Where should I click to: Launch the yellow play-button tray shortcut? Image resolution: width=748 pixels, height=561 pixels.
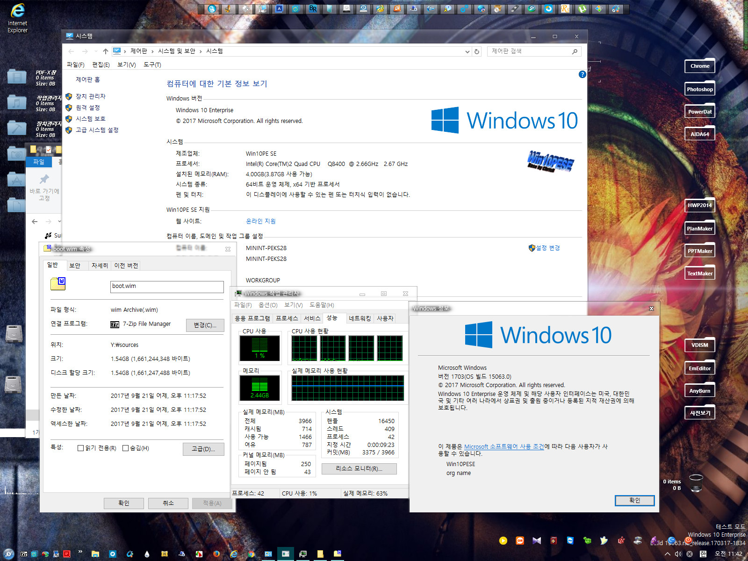tap(503, 540)
